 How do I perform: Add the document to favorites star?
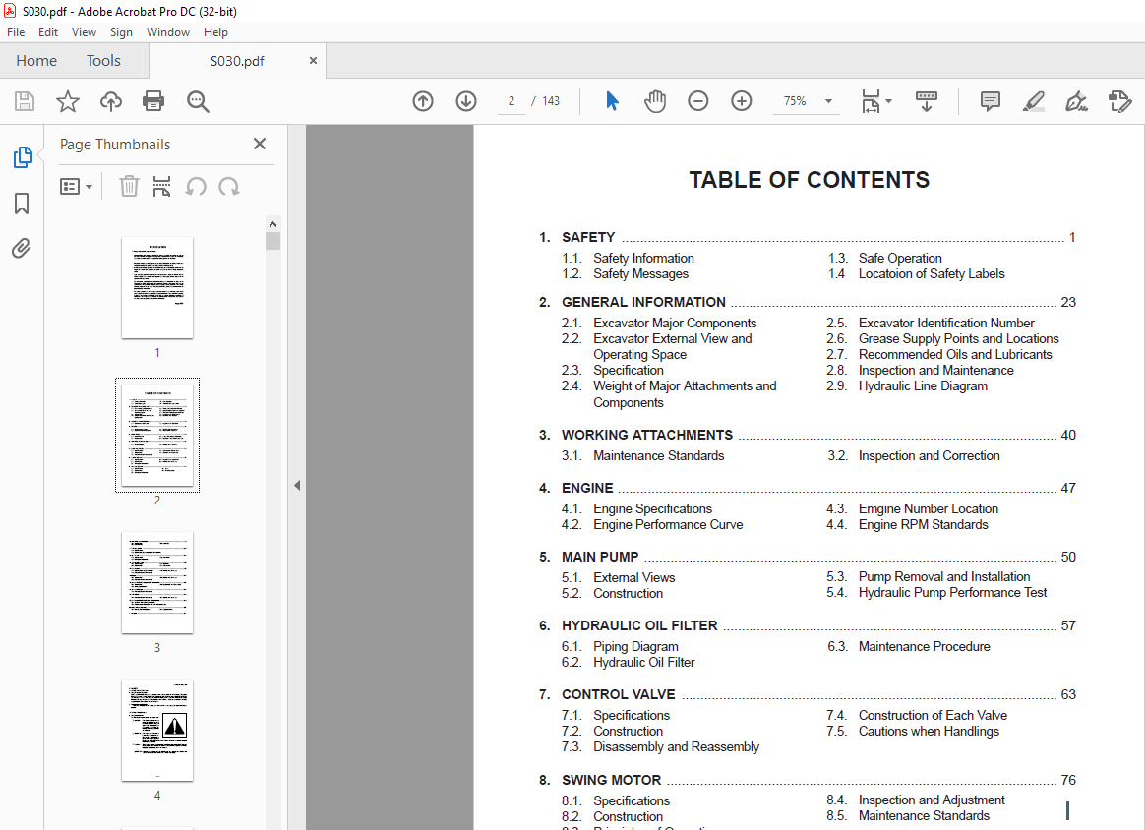67,101
